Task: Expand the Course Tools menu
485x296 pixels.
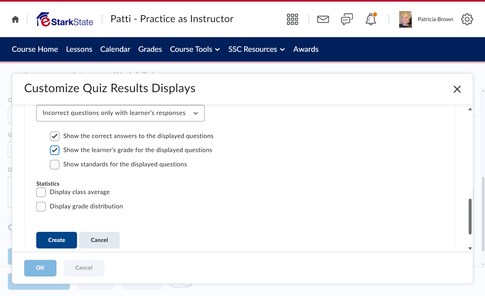Action: pos(195,49)
